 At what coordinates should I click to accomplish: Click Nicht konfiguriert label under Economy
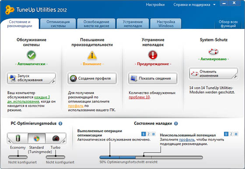(22, 162)
